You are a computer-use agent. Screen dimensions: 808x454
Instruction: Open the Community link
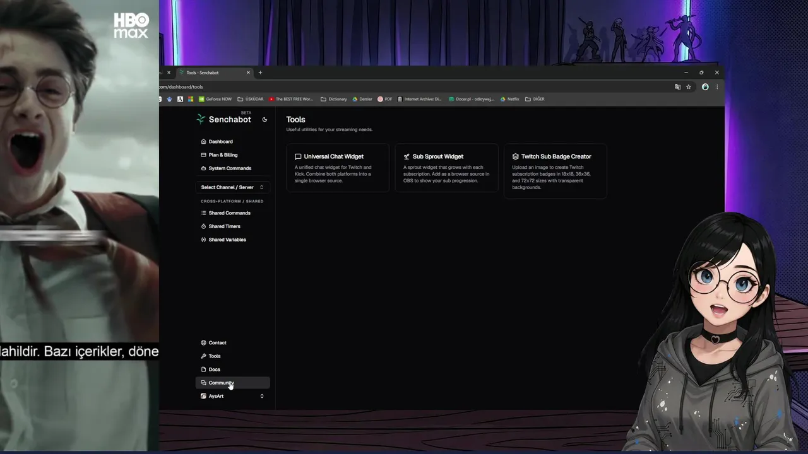[232, 383]
